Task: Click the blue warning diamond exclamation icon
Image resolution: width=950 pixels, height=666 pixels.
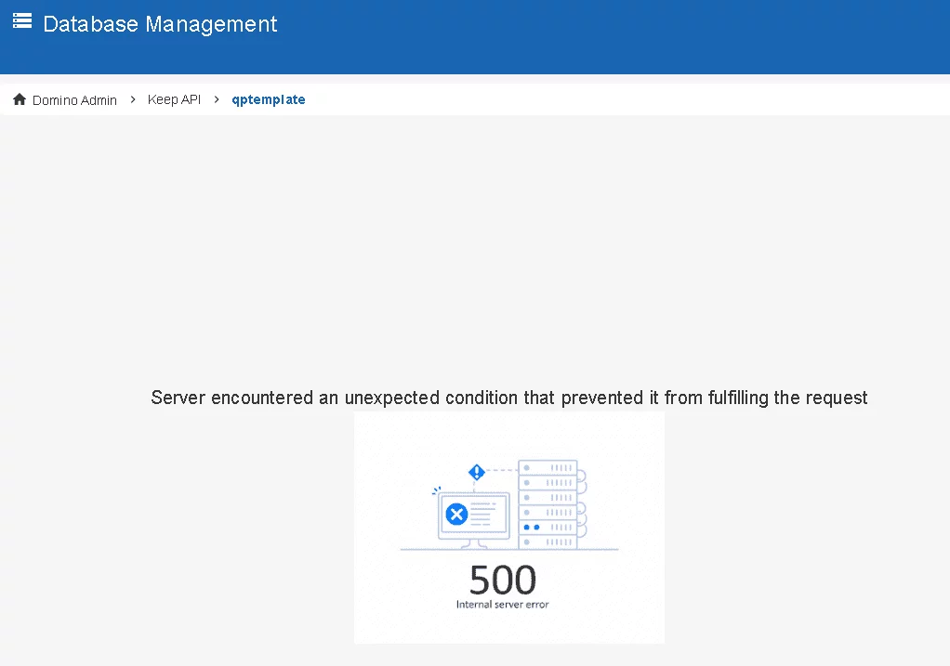Action: pos(477,472)
